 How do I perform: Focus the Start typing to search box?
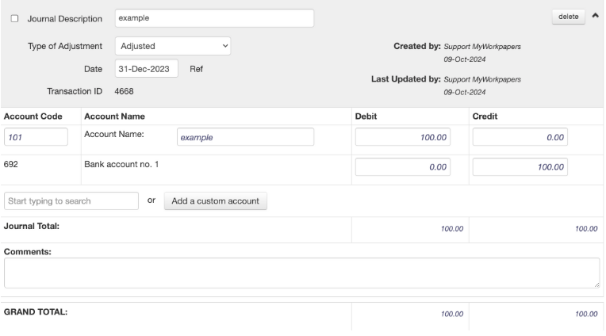(72, 200)
